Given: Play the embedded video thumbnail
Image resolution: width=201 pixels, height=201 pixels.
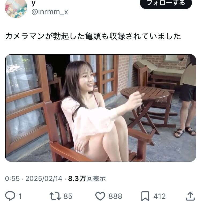Looking at the screenshot, I should click(x=100, y=108).
